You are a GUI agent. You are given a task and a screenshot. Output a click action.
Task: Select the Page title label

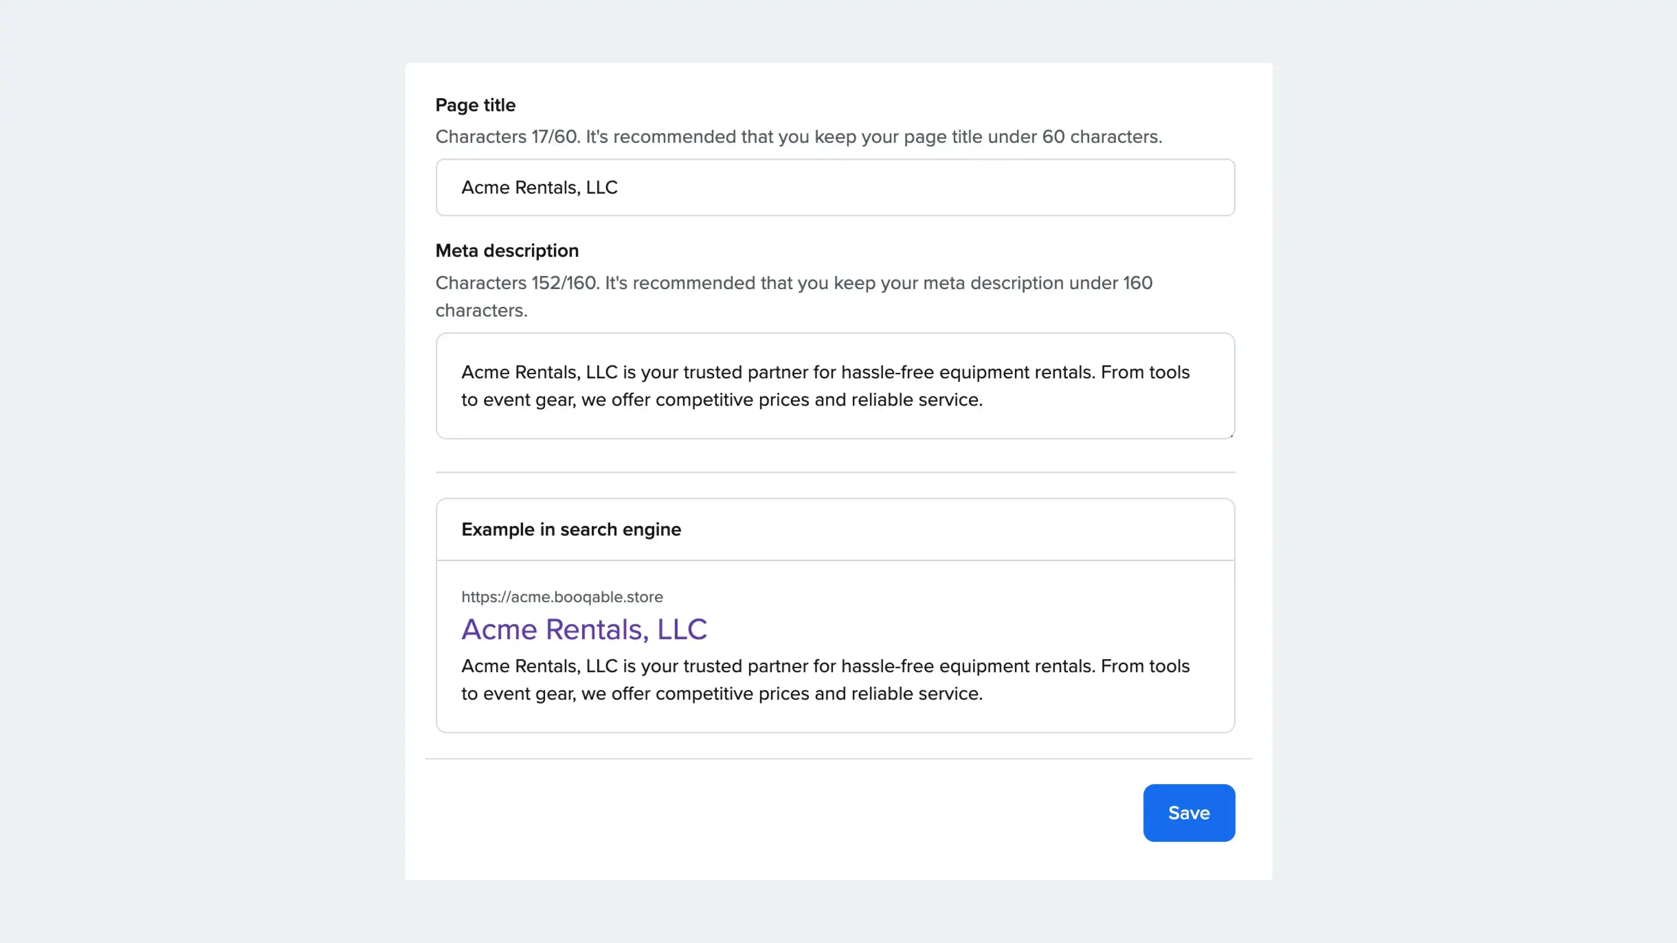point(475,104)
